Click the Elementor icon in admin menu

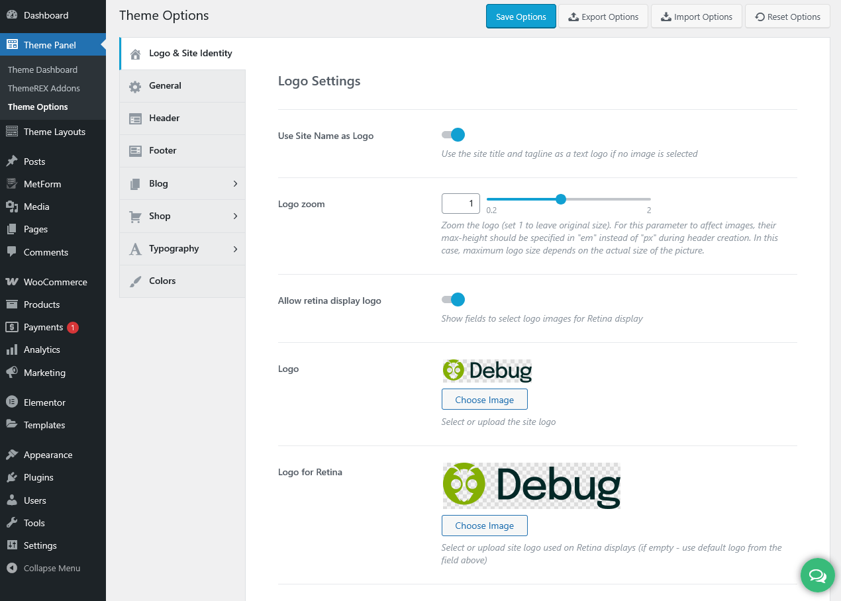(x=12, y=402)
